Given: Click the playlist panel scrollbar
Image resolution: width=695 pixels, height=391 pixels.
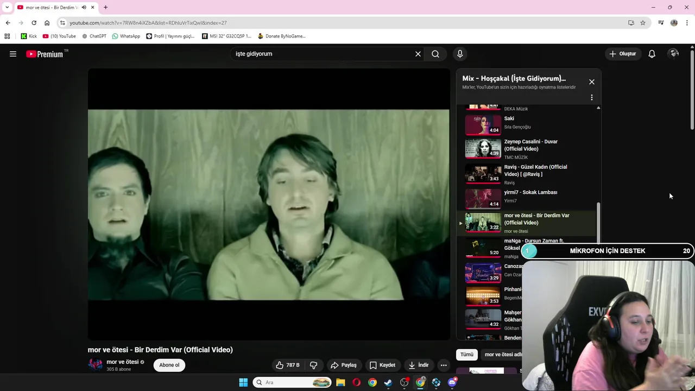Looking at the screenshot, I should (x=598, y=223).
